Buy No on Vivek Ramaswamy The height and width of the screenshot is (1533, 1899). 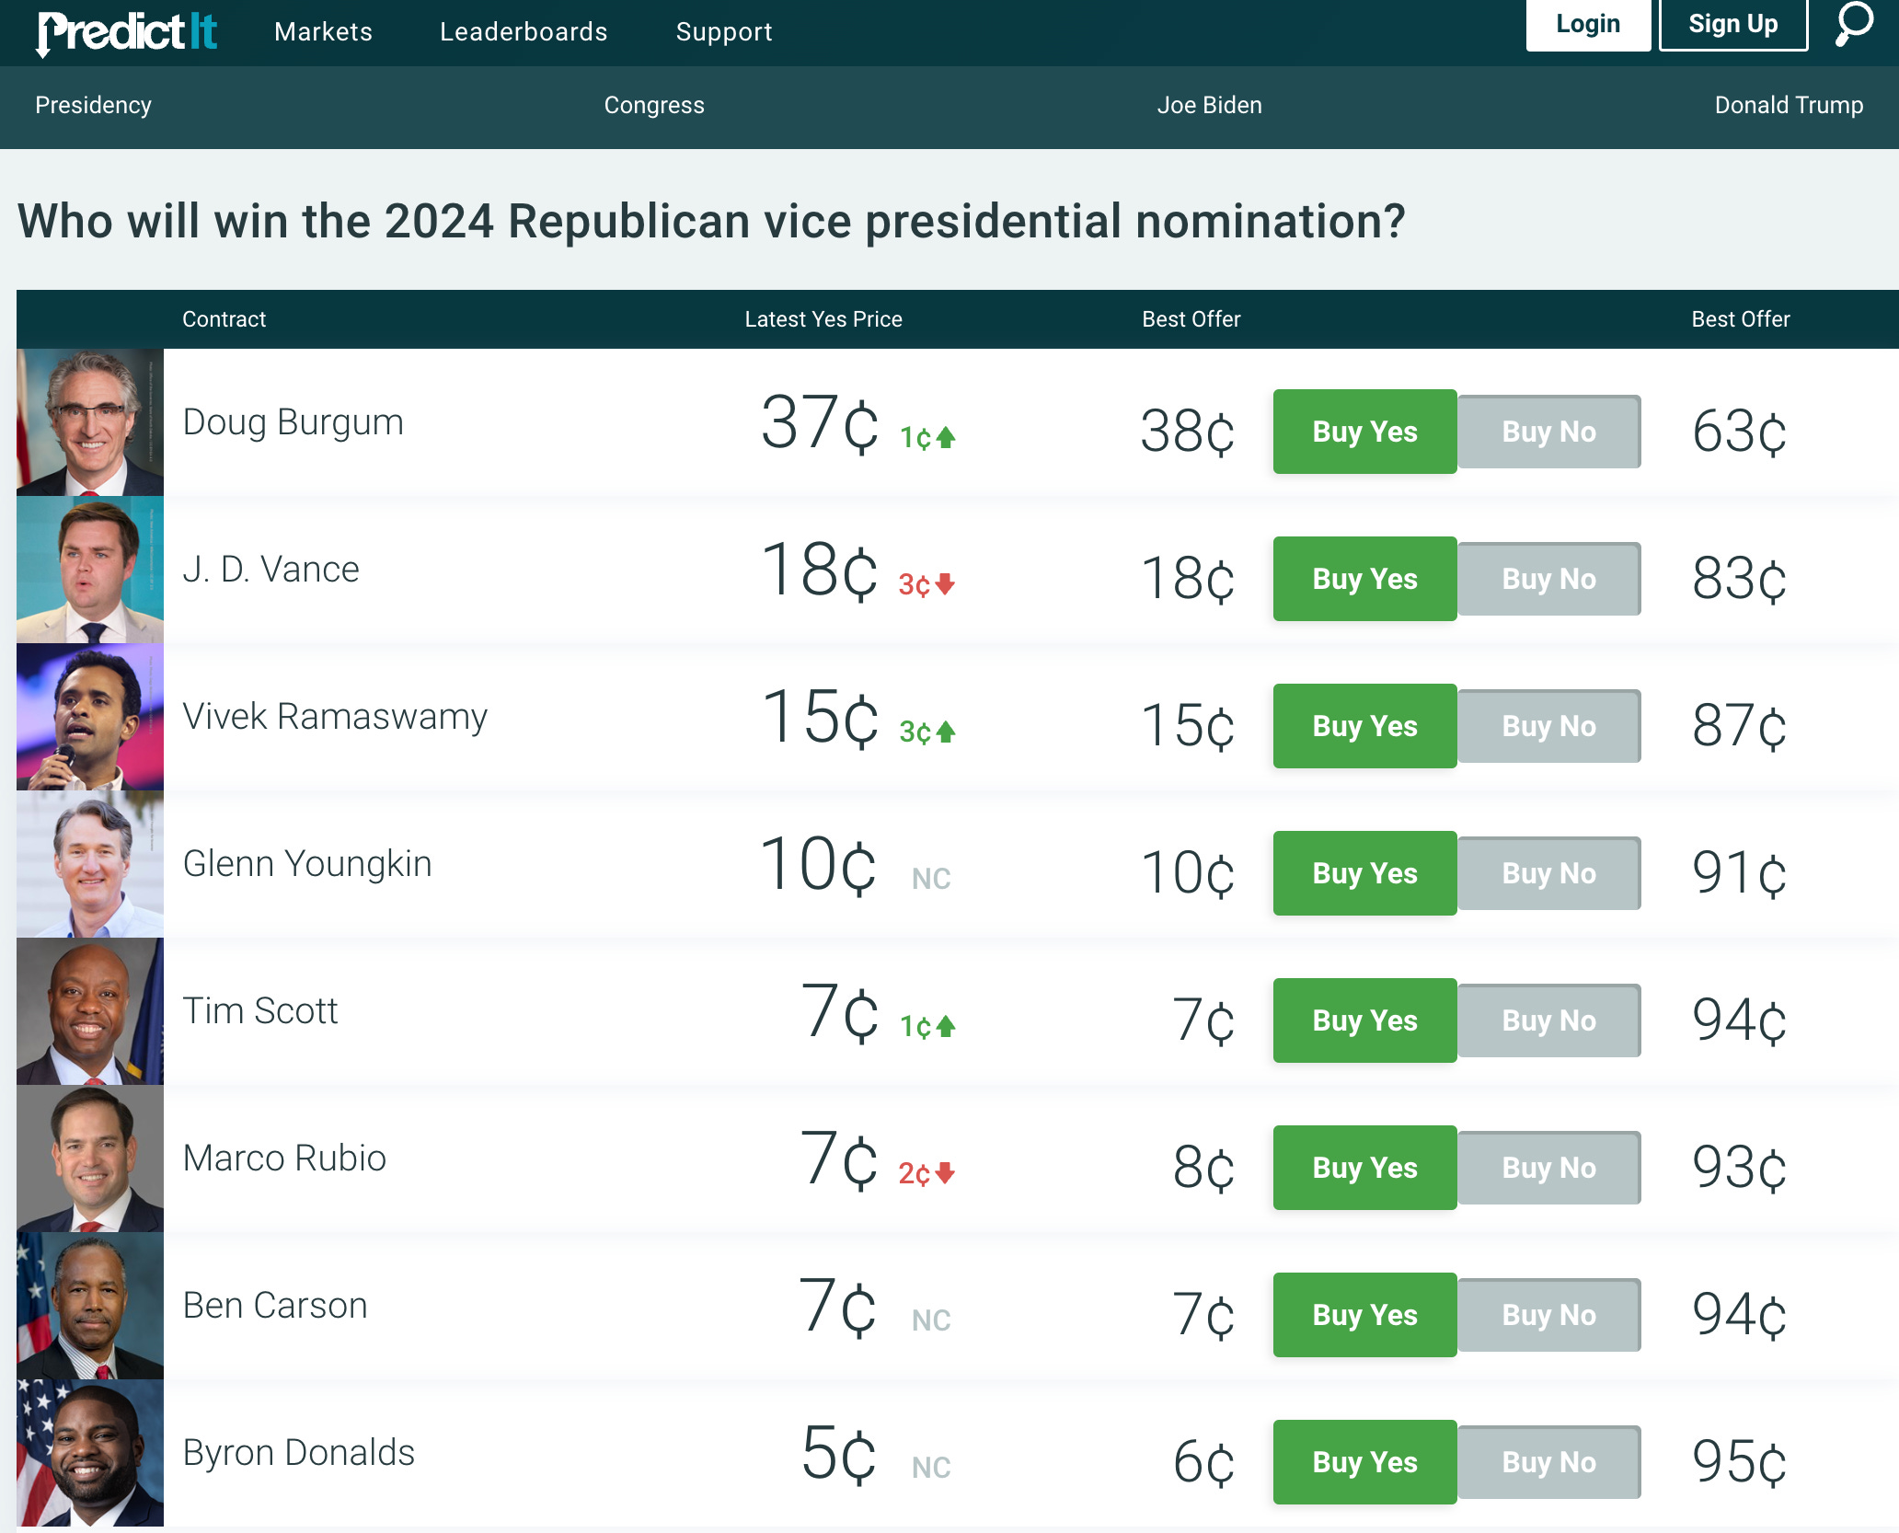coord(1548,726)
